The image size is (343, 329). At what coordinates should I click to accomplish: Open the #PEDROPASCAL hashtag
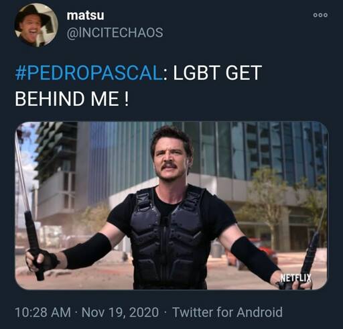[x=89, y=72]
